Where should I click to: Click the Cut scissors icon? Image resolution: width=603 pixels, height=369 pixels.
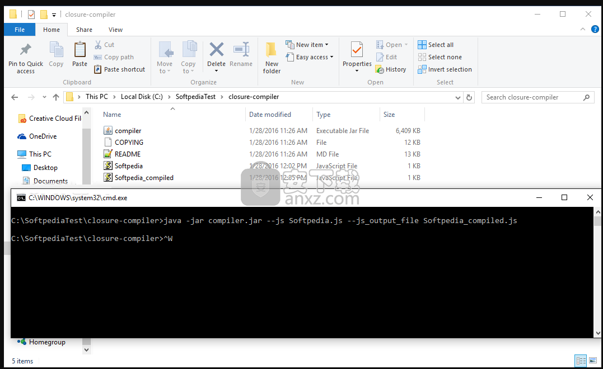(x=99, y=45)
